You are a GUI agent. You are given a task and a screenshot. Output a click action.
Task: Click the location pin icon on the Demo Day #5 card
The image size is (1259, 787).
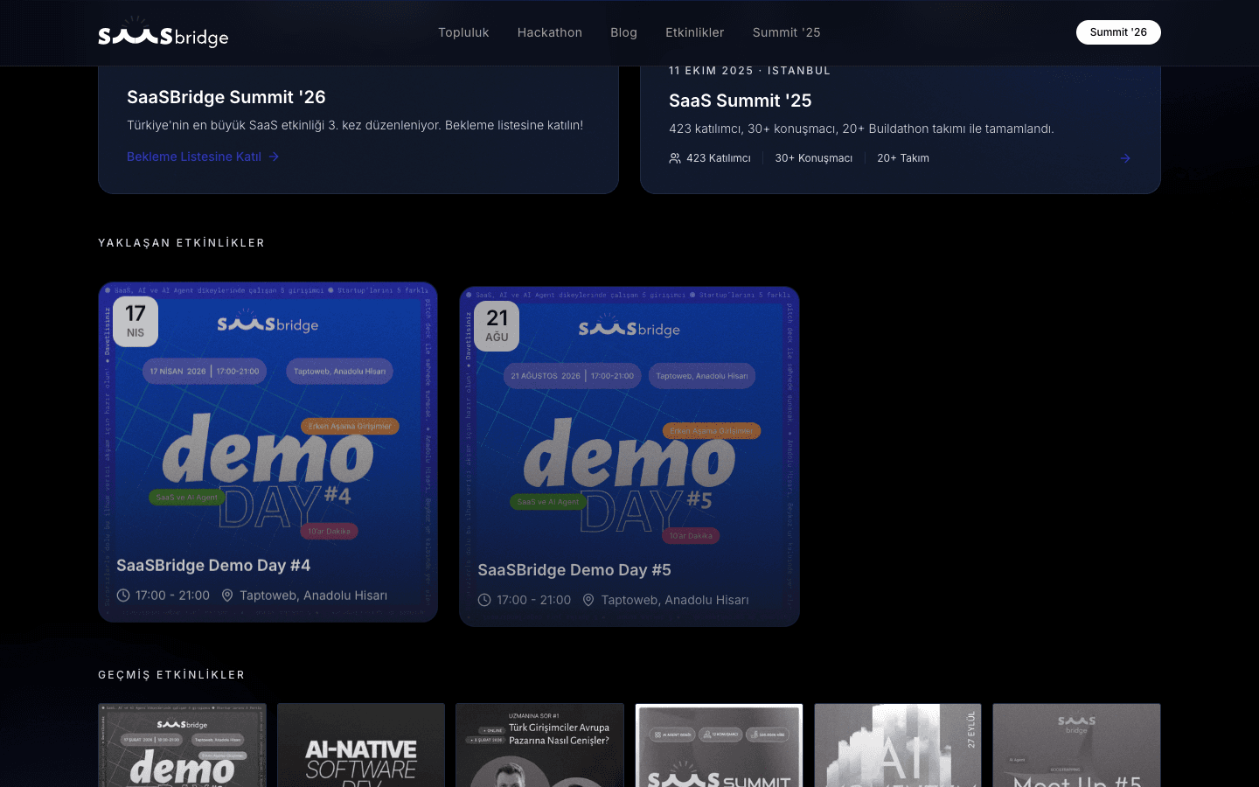588,600
